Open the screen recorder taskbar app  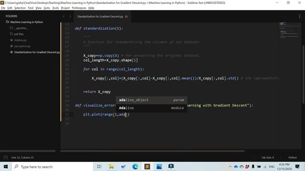point(171,167)
